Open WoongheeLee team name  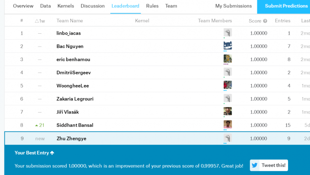(x=72, y=86)
